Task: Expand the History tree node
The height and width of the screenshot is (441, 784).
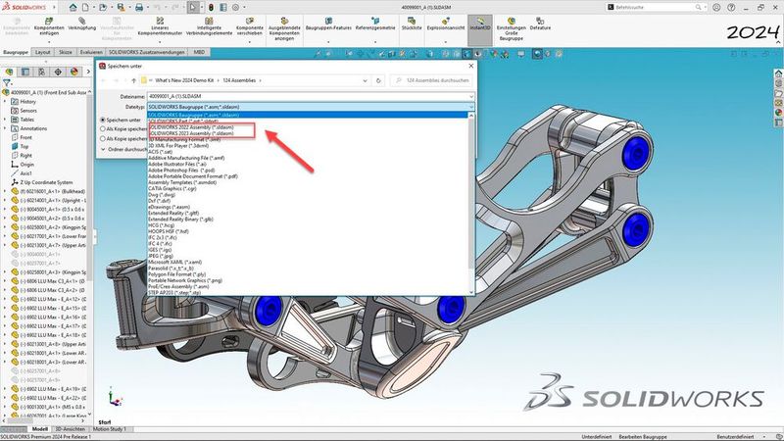Action: (5, 102)
